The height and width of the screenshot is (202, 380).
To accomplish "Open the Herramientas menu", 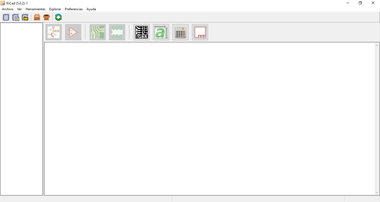I will (35, 9).
